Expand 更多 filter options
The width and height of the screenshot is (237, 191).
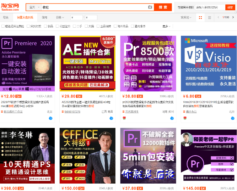click(x=166, y=26)
